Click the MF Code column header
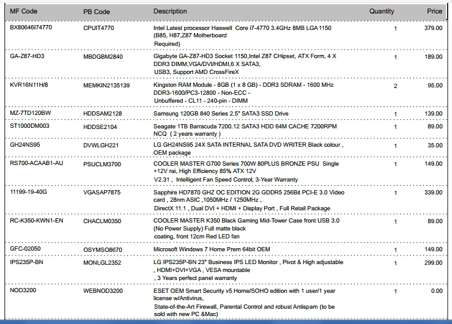 click(x=24, y=11)
